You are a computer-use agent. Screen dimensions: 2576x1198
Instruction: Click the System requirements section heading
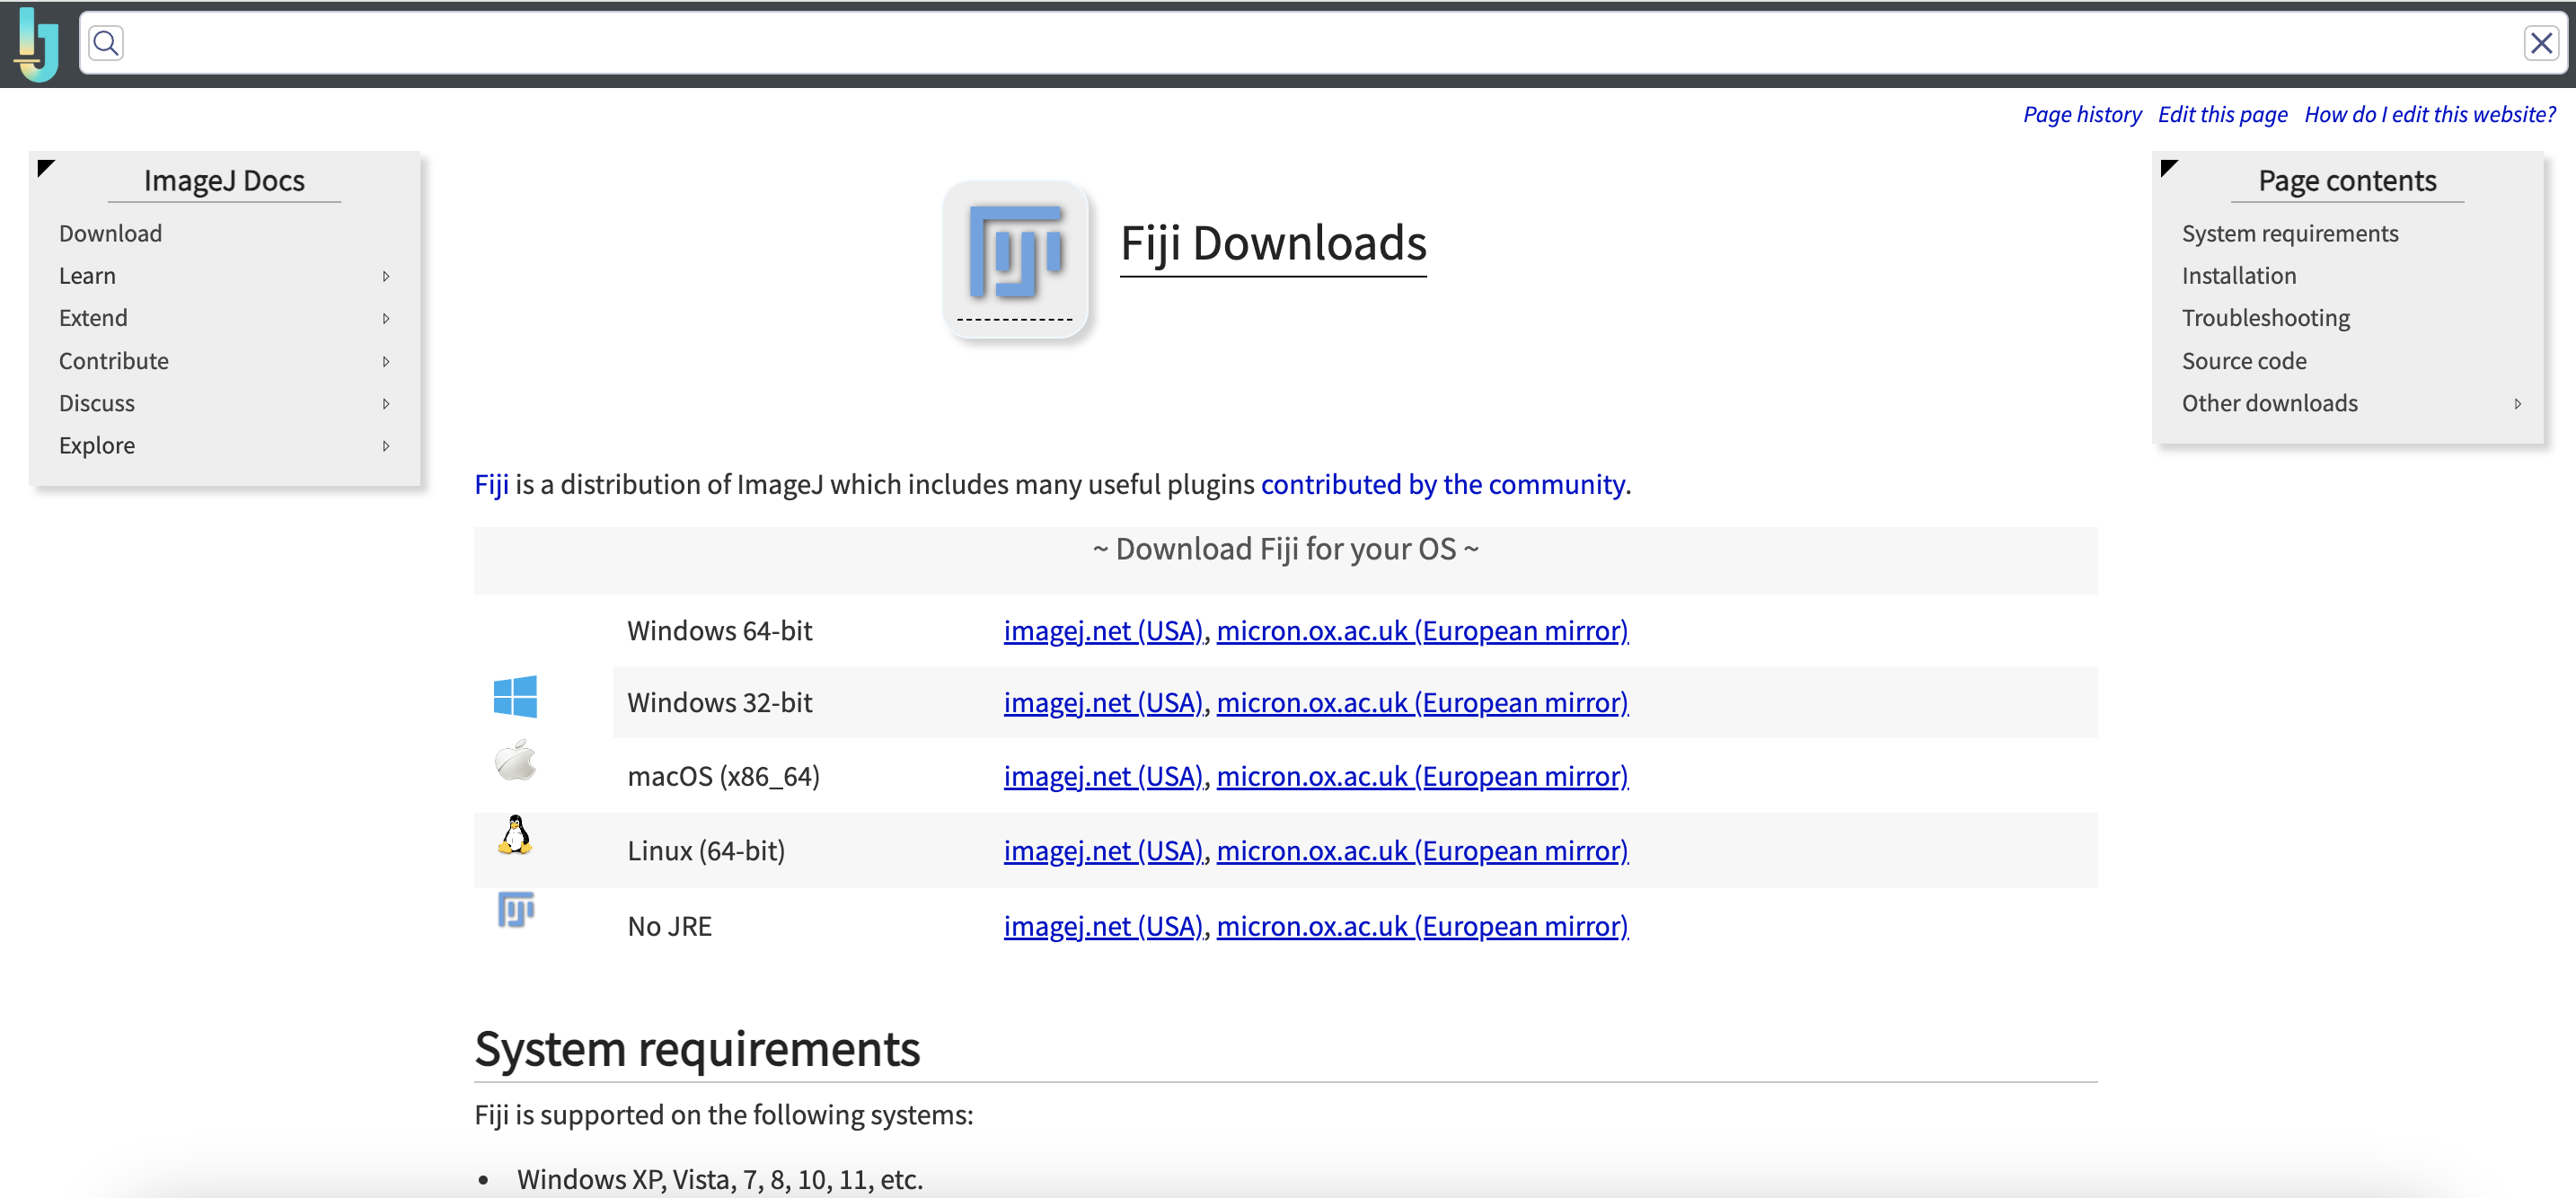[x=697, y=1049]
